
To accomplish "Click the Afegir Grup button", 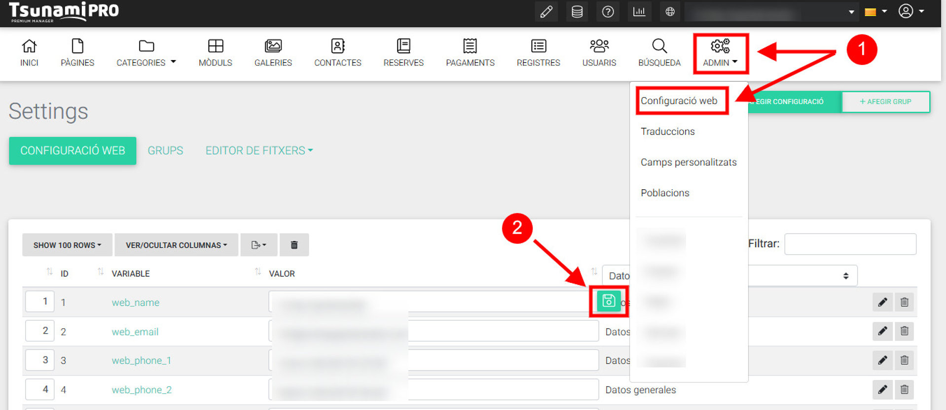I will [885, 102].
